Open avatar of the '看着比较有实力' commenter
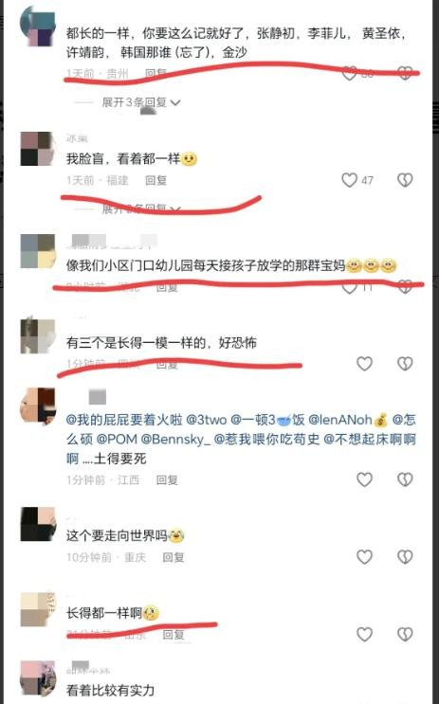This screenshot has height=704, width=439. [38, 678]
